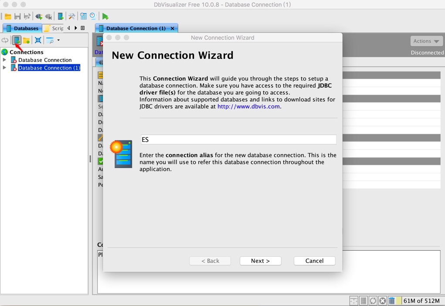
Task: Switch to the Scripts tab
Action: coord(53,28)
